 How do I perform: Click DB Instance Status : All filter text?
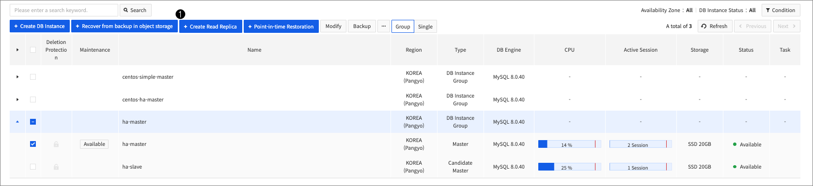tap(727, 10)
